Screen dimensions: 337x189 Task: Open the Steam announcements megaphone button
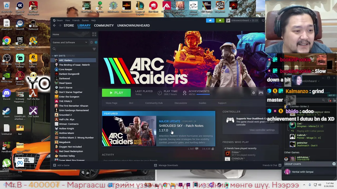(x=210, y=20)
